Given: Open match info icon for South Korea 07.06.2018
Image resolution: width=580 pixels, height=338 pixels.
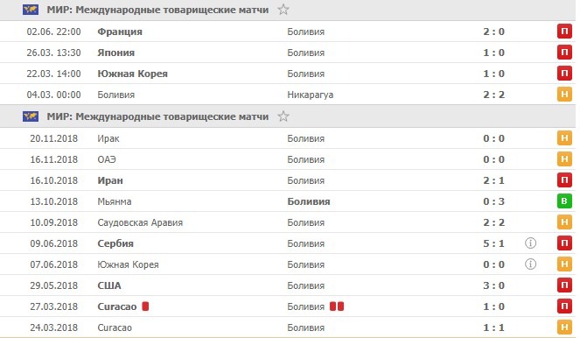Looking at the screenshot, I should (530, 264).
